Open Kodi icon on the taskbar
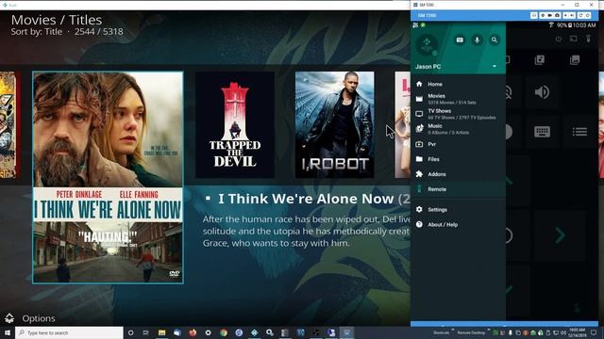 [x=254, y=332]
